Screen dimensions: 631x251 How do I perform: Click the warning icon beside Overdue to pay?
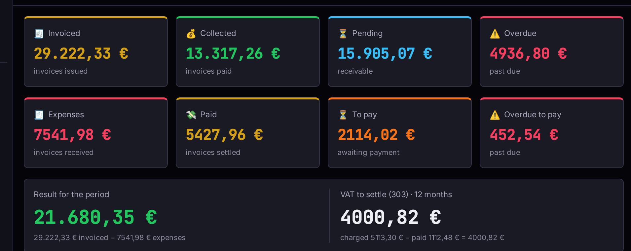495,115
